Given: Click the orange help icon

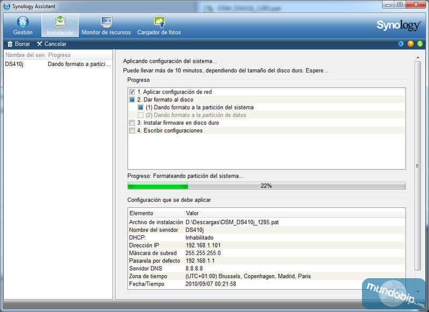Looking at the screenshot, I should (410, 43).
